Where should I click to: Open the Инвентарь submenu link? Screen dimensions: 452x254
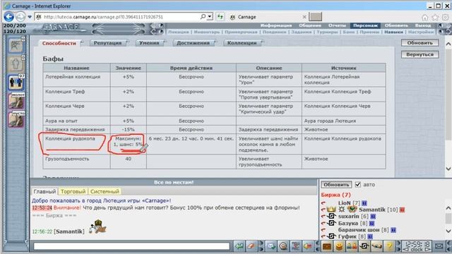(x=206, y=32)
